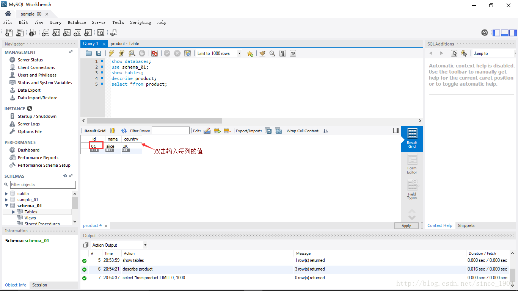This screenshot has width=518, height=291.
Task: Open find magnifier in query toolbar
Action: 272,53
